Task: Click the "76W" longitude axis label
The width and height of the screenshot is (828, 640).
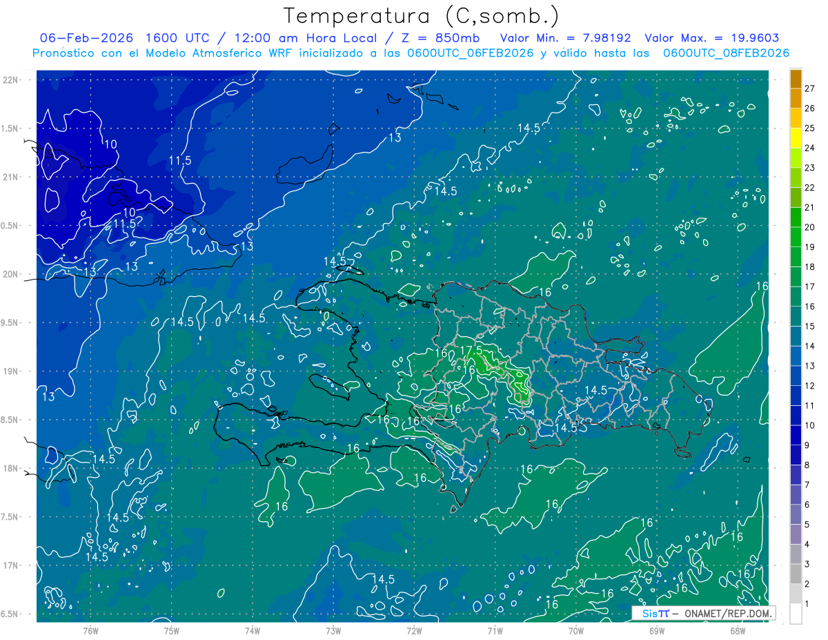Action: pyautogui.click(x=90, y=631)
